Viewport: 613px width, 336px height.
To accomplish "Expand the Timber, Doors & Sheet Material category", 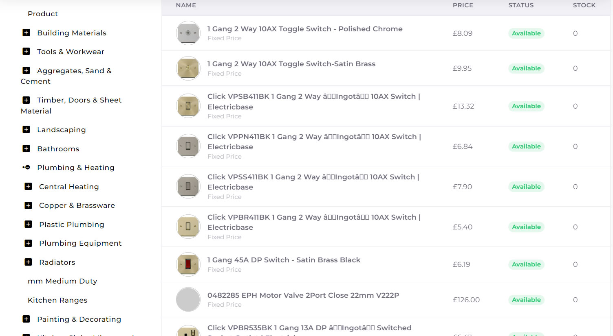I will click(x=26, y=100).
